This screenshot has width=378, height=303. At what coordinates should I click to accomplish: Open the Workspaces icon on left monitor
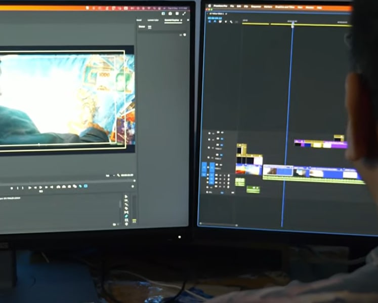point(163,14)
